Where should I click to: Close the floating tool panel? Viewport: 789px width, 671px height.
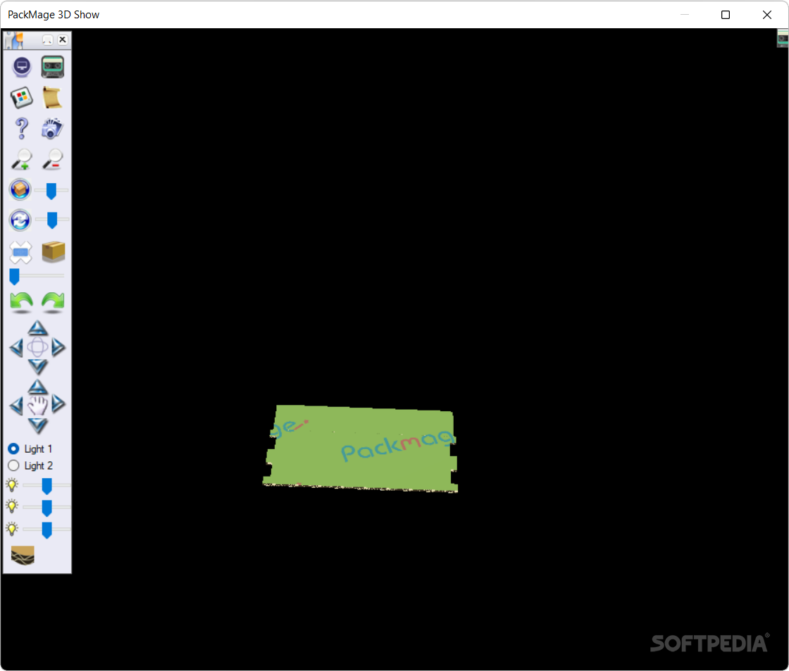coord(63,39)
